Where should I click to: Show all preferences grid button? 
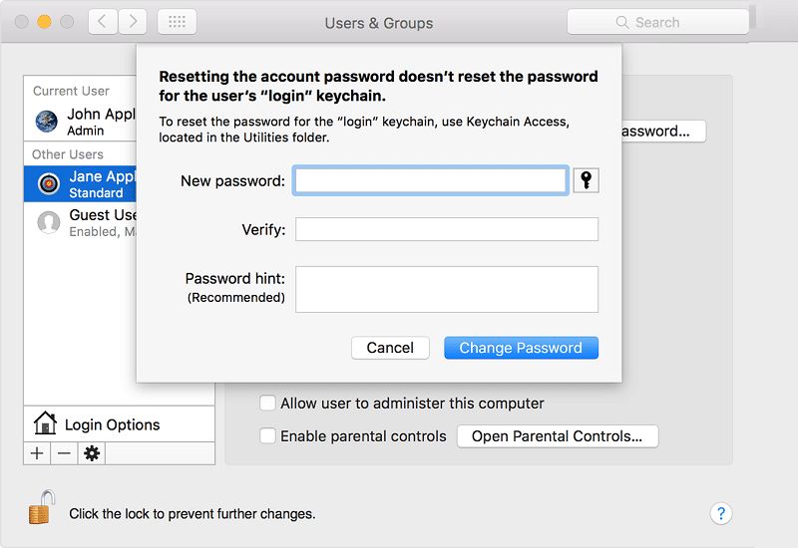tap(177, 22)
